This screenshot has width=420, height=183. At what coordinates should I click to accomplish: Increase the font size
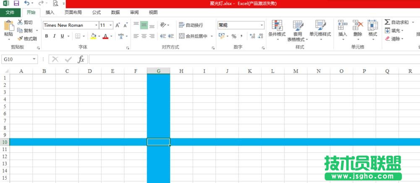tap(118, 25)
